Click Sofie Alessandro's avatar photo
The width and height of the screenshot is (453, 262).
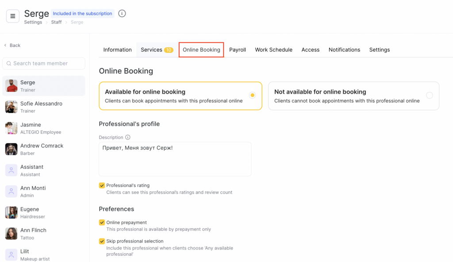[x=11, y=107]
